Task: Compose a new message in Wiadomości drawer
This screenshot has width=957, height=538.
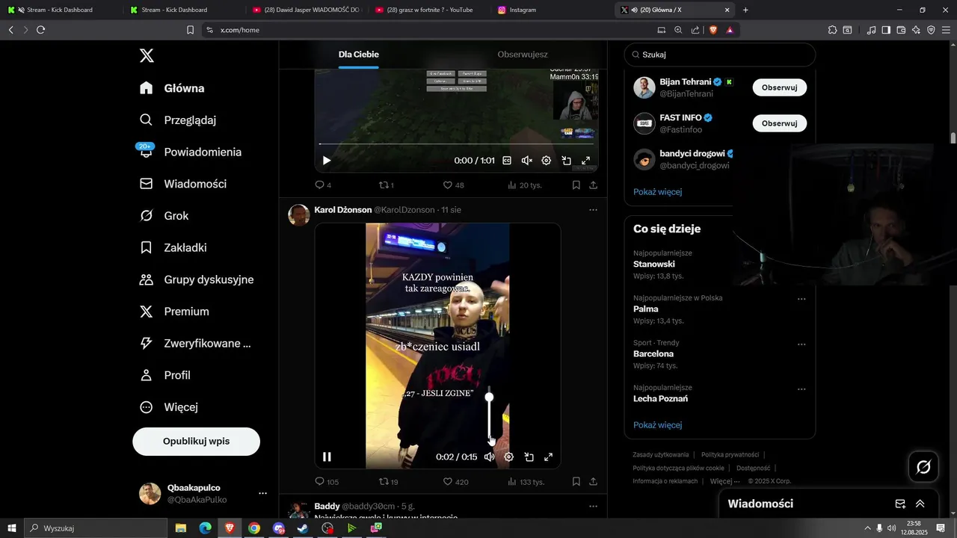Action: pos(900,504)
